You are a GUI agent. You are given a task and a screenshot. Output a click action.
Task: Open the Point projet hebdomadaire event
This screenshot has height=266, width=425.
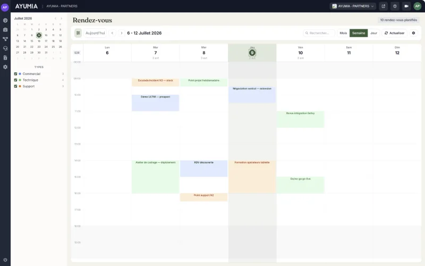(203, 82)
